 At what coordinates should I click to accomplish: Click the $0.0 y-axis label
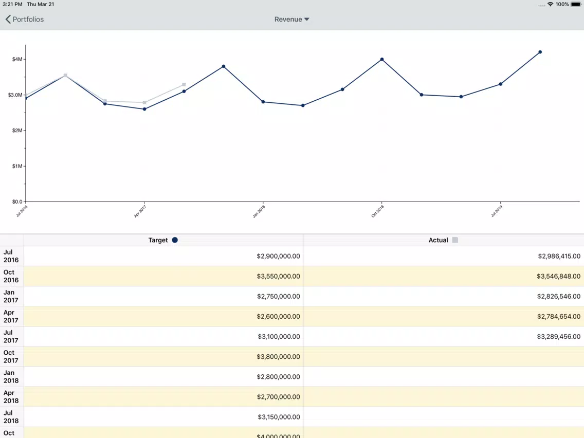click(x=17, y=202)
